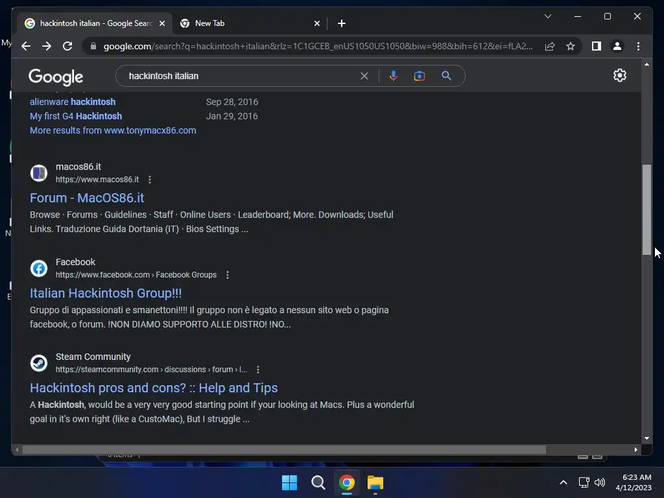Click the Steam Community result favicon
Screen dimensions: 664x498
click(x=39, y=363)
